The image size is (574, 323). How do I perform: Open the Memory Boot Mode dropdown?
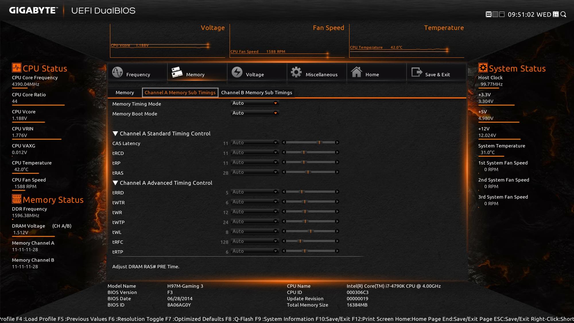click(x=255, y=113)
